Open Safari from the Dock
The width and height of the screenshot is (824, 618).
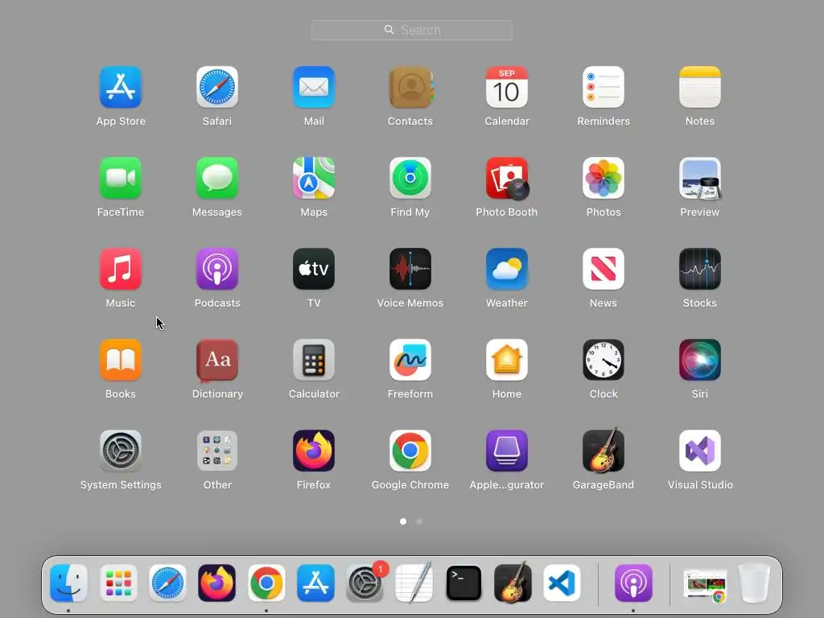pos(167,583)
